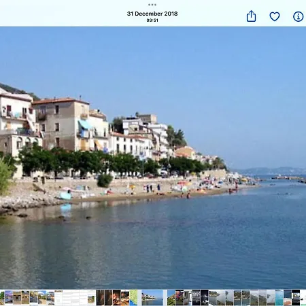Image resolution: width=306 pixels, height=306 pixels.
Task: Open the red rooftop thumbnail near right end
Action: (288, 297)
